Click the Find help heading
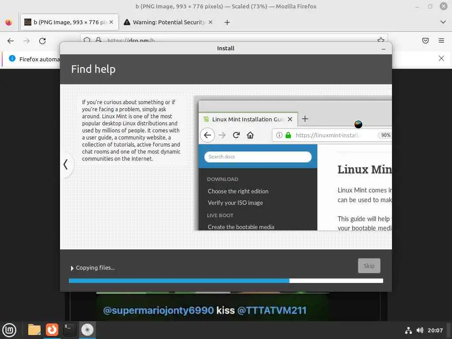Screen dimensions: 452x339 pyautogui.click(x=94, y=69)
